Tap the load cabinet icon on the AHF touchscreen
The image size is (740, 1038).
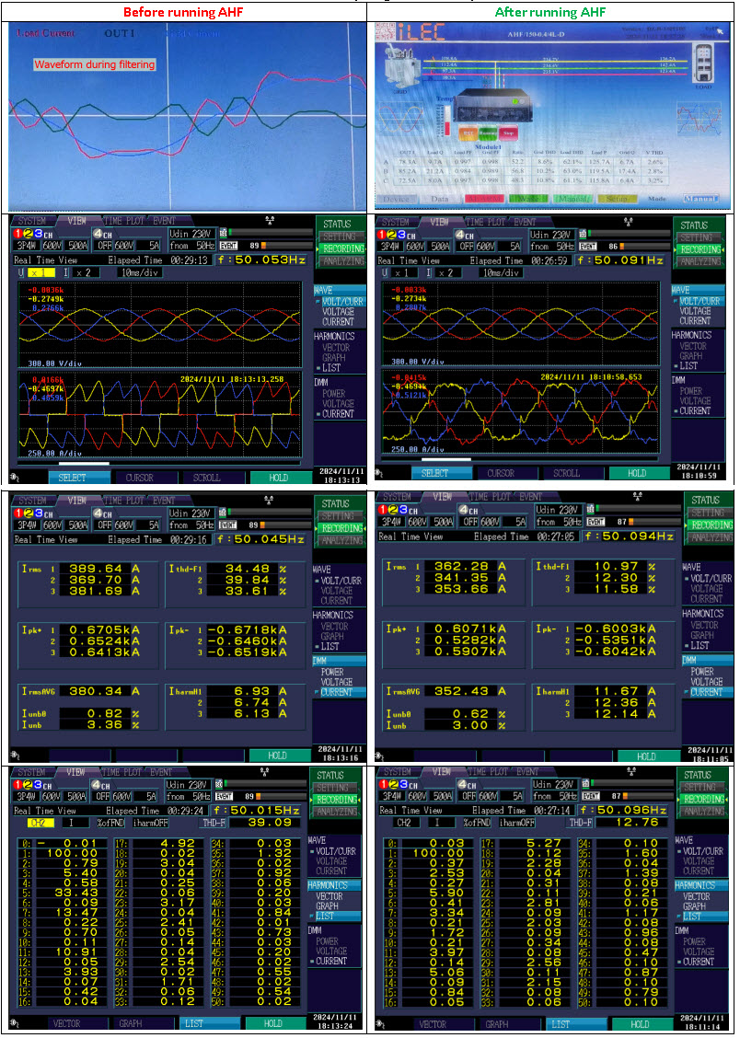[707, 62]
